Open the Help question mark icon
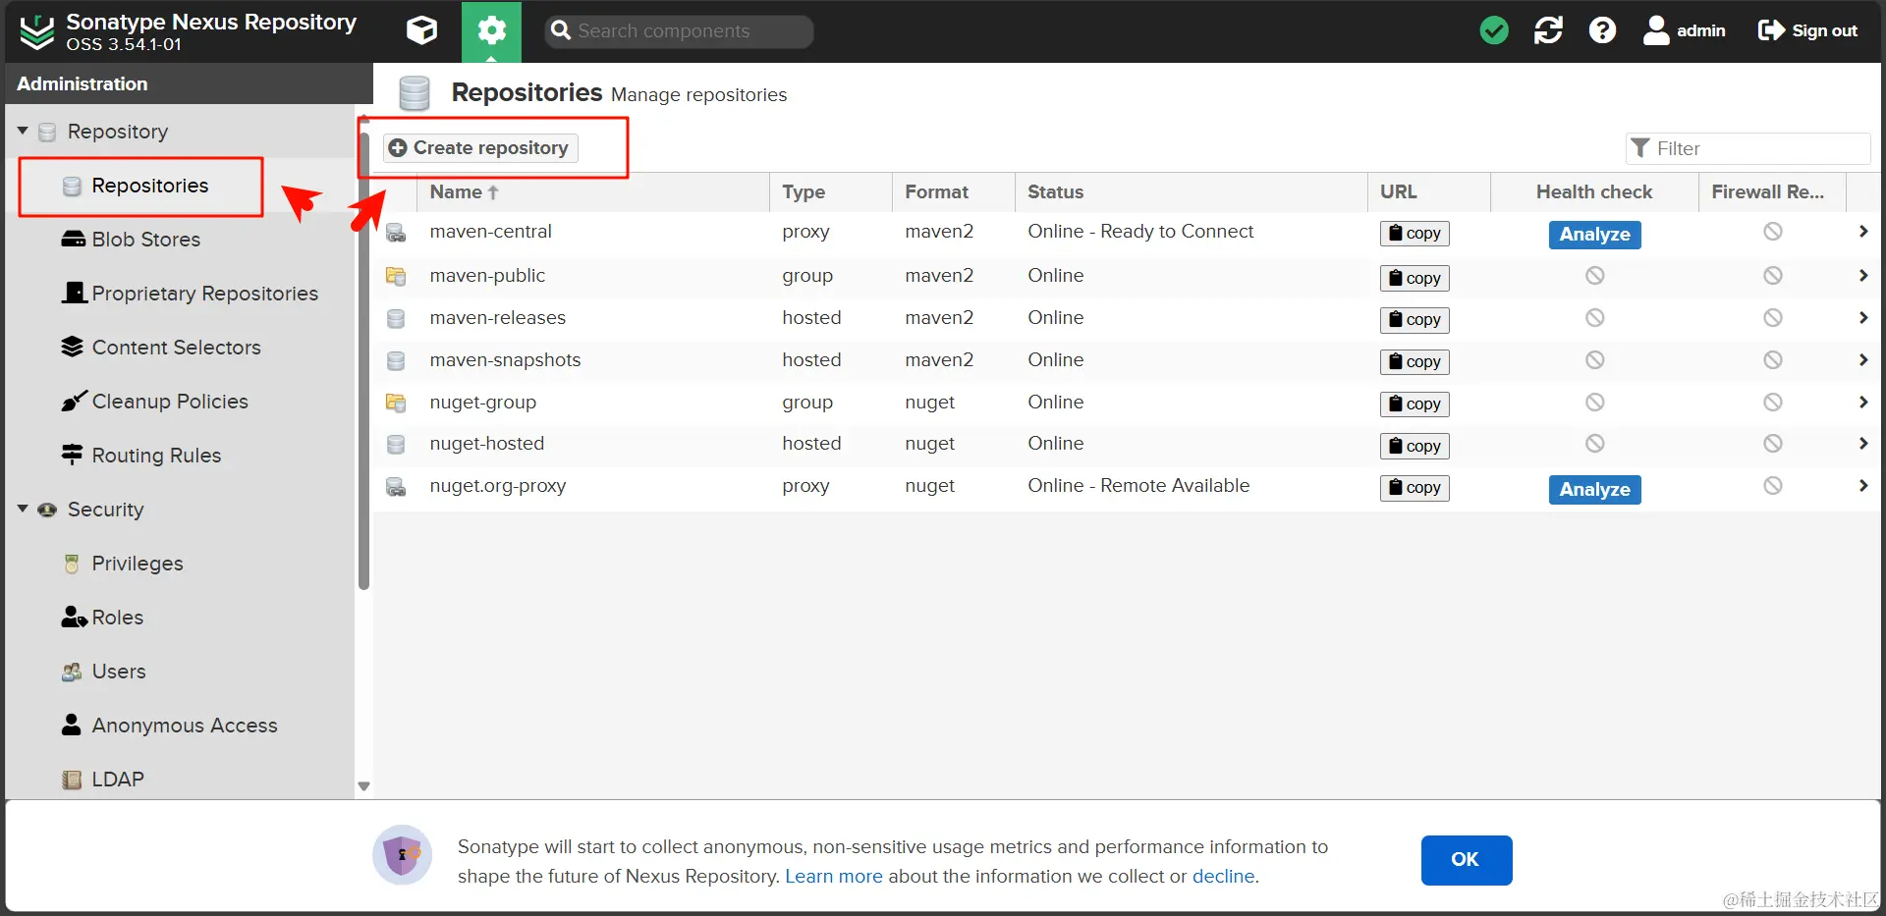The height and width of the screenshot is (916, 1886). pyautogui.click(x=1602, y=31)
